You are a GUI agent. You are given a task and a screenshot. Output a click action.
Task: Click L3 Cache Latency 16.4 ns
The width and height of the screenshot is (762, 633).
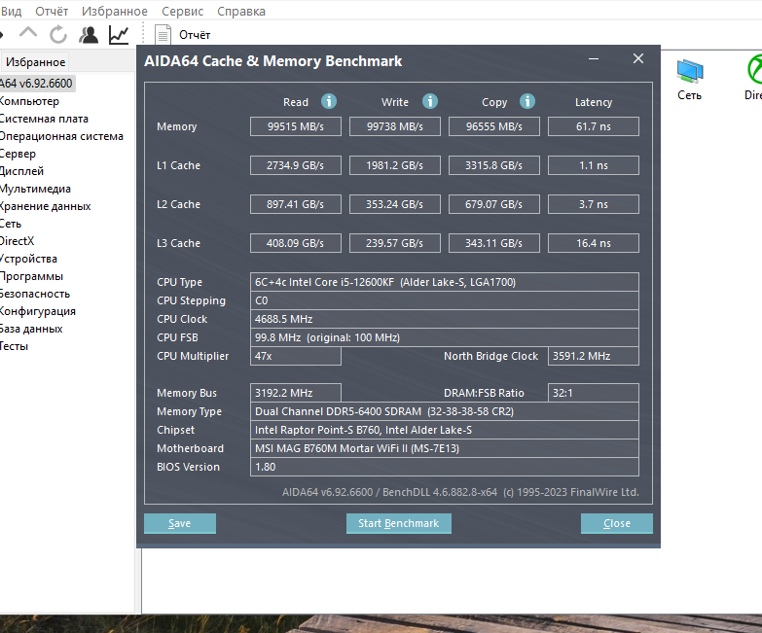pos(594,243)
